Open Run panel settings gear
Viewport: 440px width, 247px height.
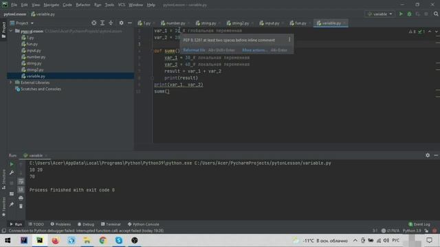coord(428,155)
